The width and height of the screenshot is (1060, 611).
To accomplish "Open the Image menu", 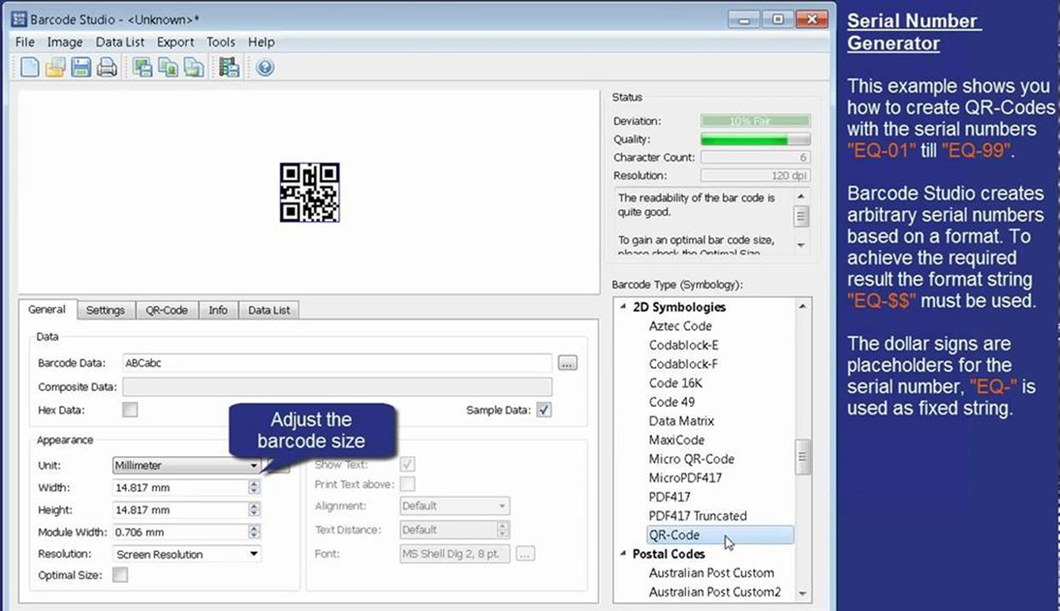I will [65, 42].
